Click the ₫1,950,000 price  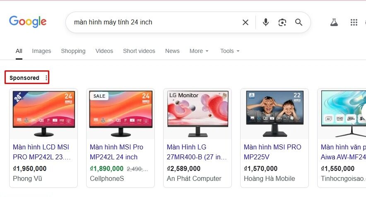tap(30, 168)
